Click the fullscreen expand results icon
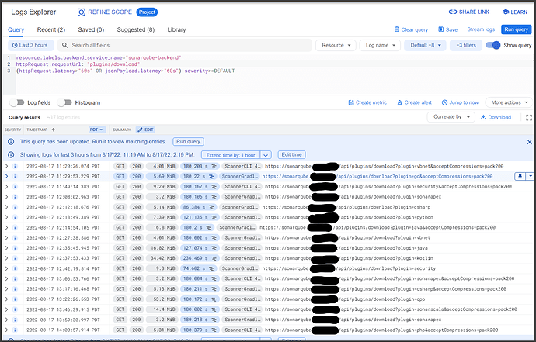The image size is (536, 342). pos(529,117)
